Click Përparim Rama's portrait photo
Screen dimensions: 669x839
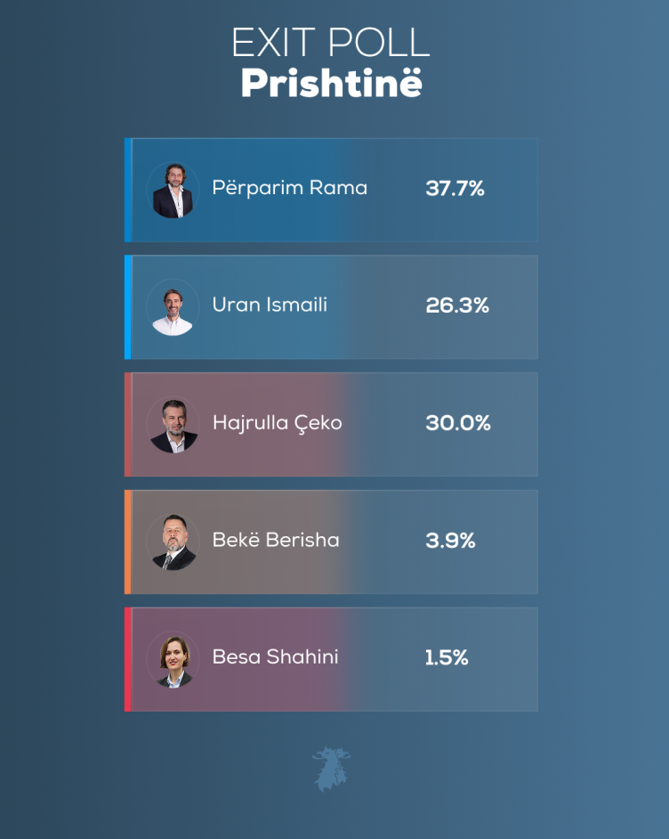pyautogui.click(x=173, y=190)
